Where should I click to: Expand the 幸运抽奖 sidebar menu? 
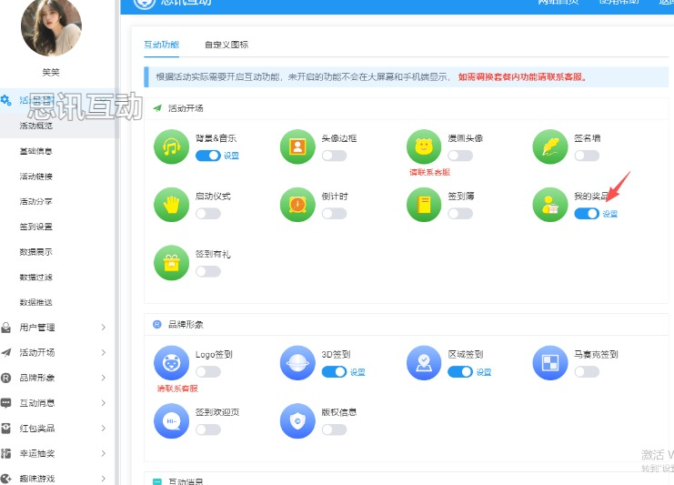point(55,453)
